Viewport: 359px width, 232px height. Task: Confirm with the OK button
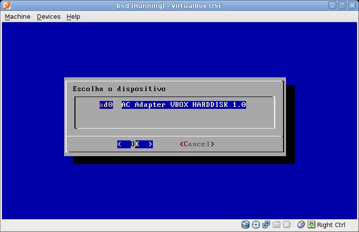tap(135, 144)
